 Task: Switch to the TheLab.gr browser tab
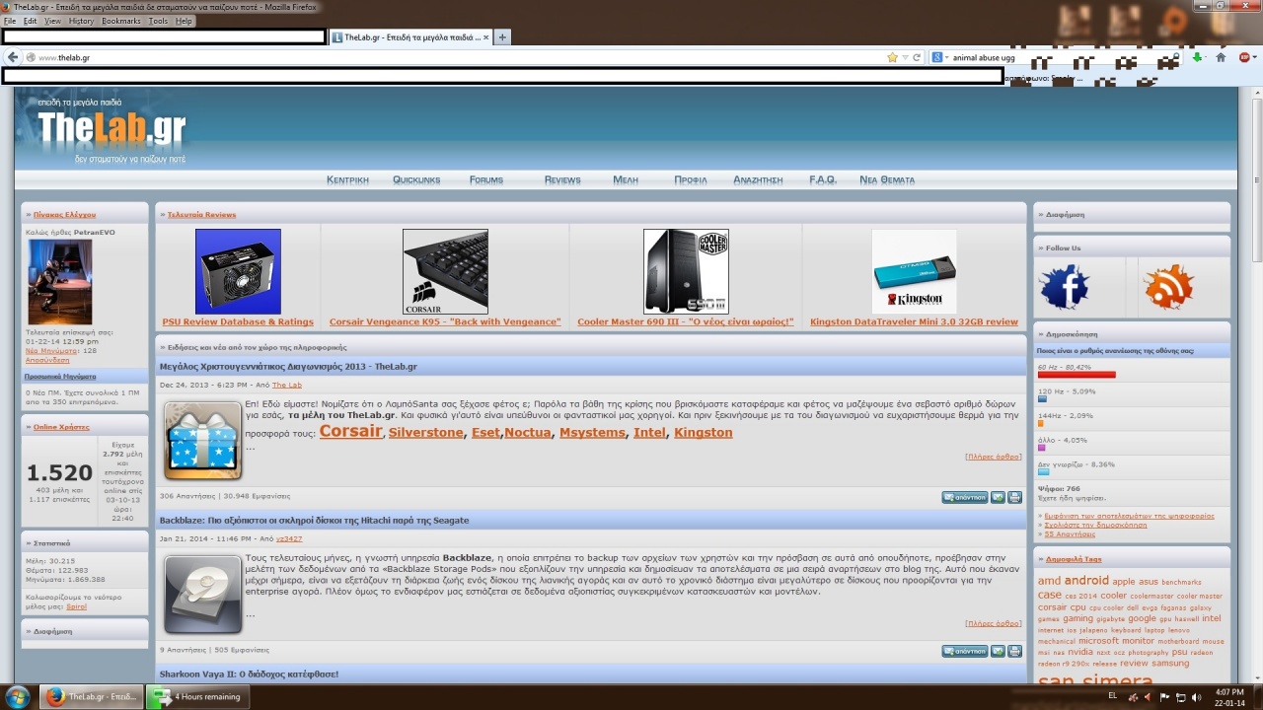coord(409,37)
